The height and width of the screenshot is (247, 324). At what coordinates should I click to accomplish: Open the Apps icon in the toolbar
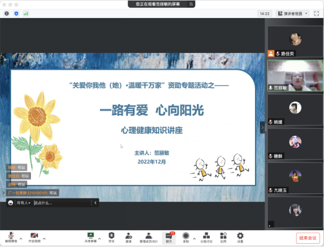tap(223, 237)
